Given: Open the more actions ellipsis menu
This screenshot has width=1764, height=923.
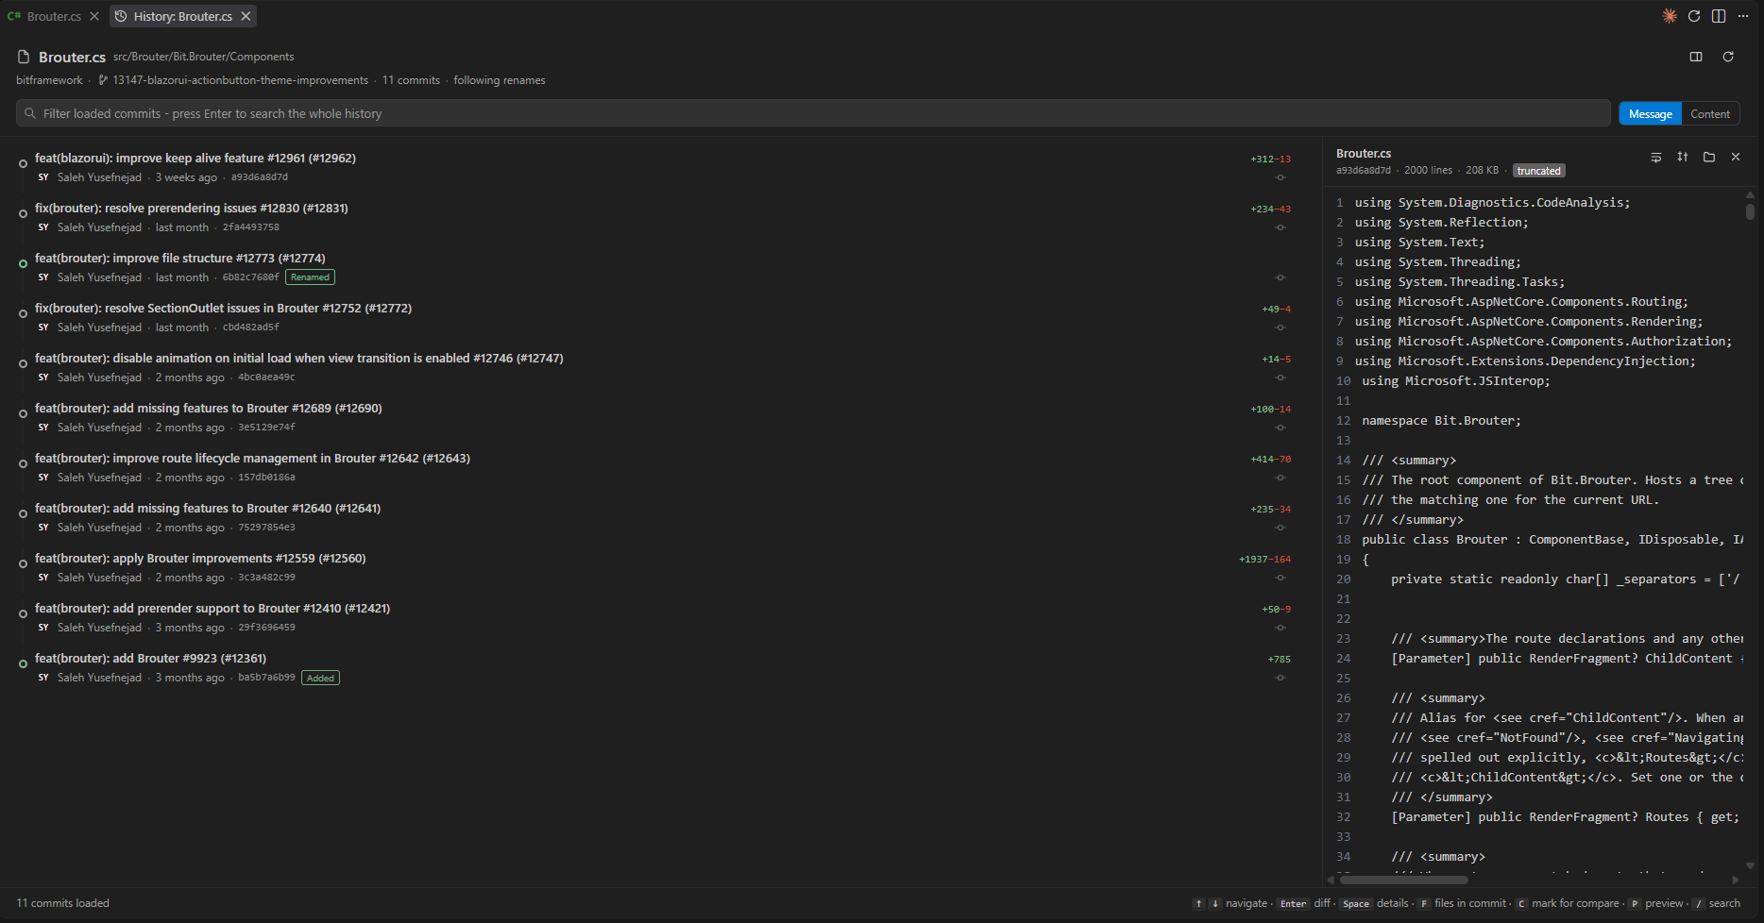Looking at the screenshot, I should coord(1743,16).
